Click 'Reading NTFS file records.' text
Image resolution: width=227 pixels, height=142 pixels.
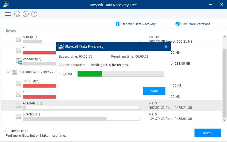coord(110,65)
